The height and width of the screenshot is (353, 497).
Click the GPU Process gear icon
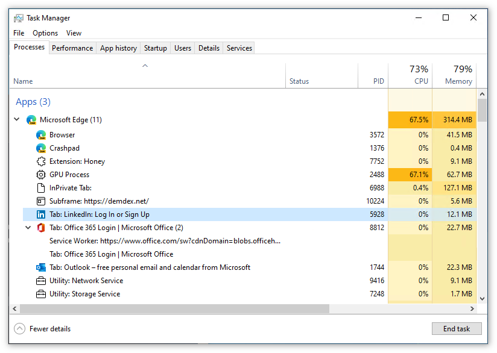click(x=41, y=175)
